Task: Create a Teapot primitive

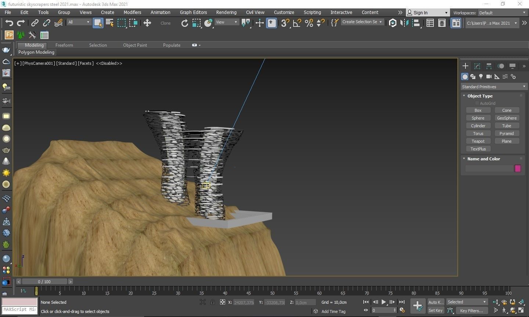Action: coord(478,141)
